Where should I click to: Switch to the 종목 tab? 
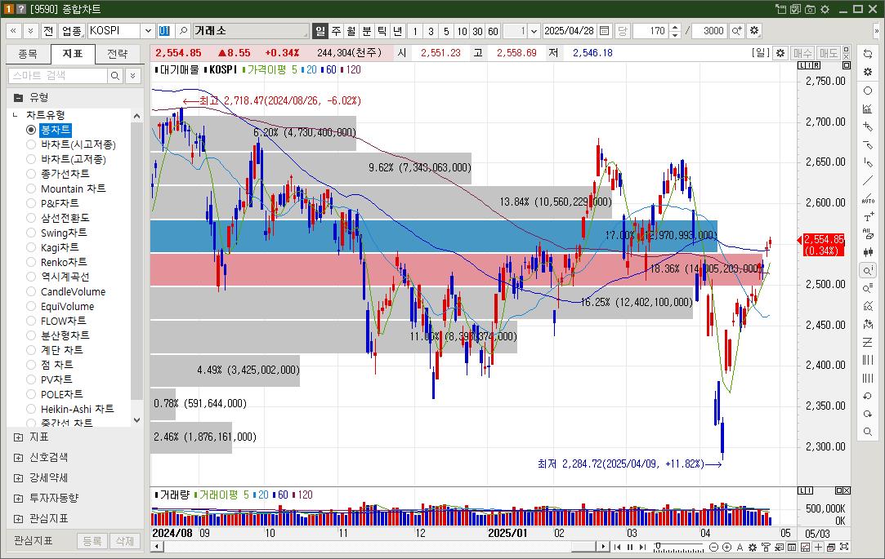click(28, 54)
